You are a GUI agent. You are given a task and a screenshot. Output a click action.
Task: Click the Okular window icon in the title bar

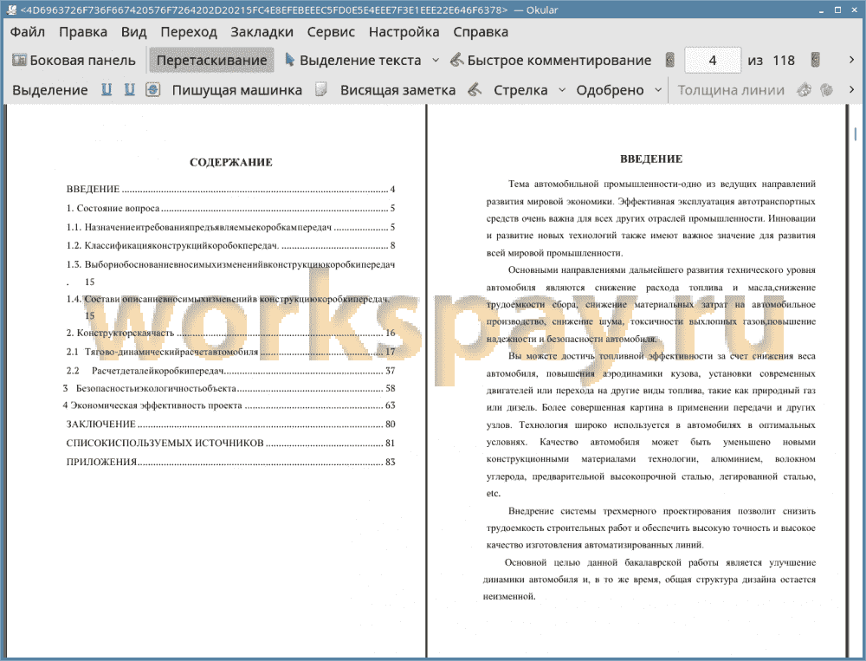[11, 10]
